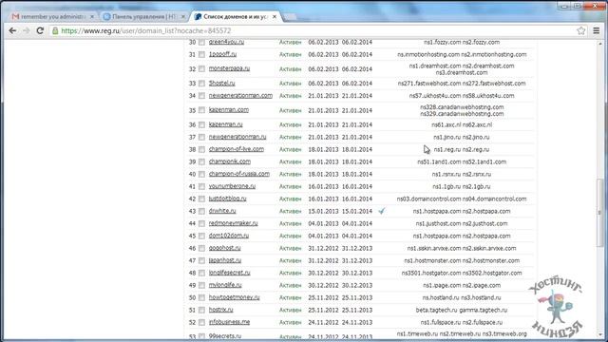Tick checkbox for green4you.ru
This screenshot has height=342, width=608.
(201, 42)
